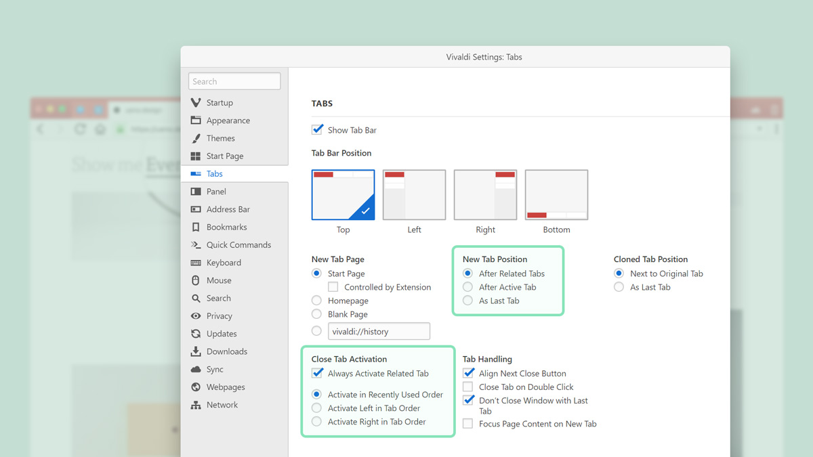Image resolution: width=813 pixels, height=457 pixels.
Task: Pick the Top tab bar position thumbnail
Action: pos(343,195)
